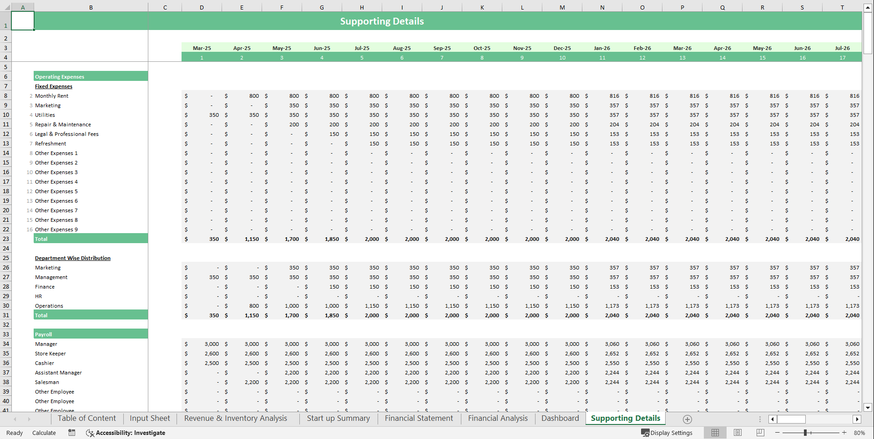Switch to Page Layout view icon

pyautogui.click(x=738, y=433)
